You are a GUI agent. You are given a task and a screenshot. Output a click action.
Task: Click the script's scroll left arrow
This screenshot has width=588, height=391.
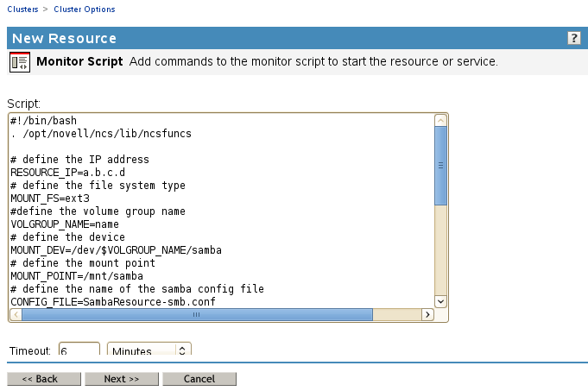[x=15, y=315]
